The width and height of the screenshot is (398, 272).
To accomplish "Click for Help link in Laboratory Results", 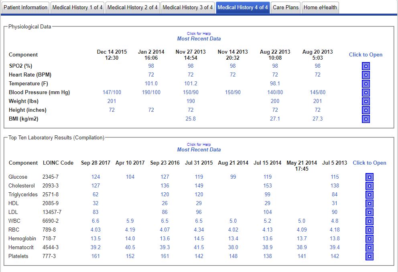I will pos(199,145).
